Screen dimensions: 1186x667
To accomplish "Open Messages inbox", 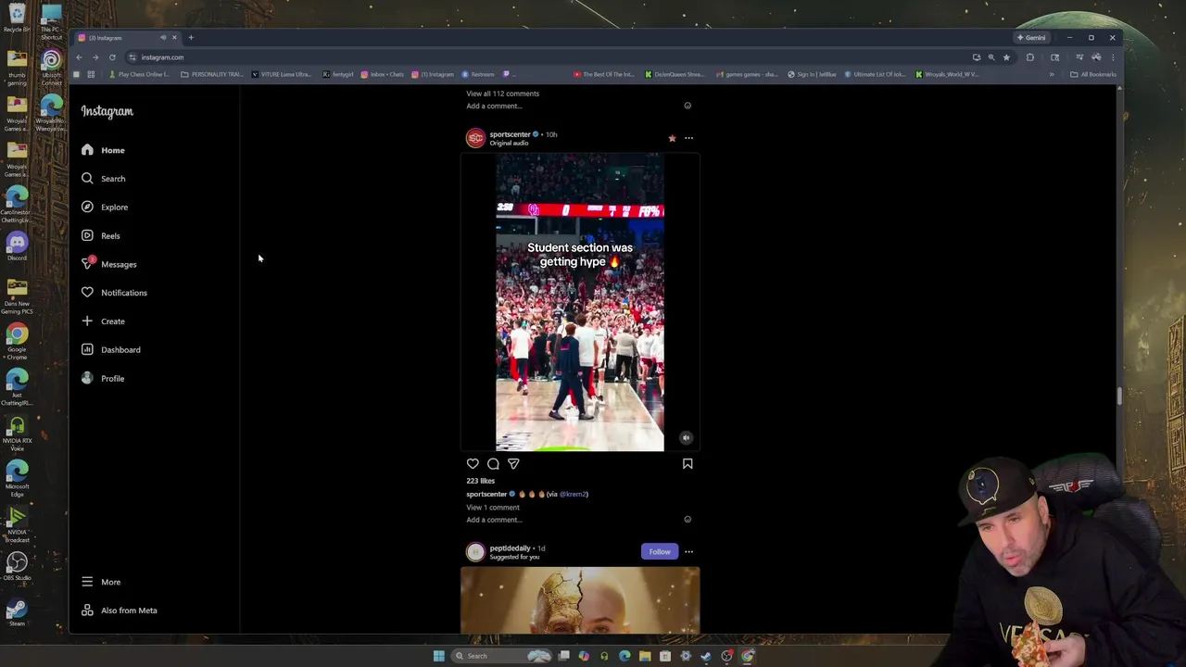I will [108, 264].
